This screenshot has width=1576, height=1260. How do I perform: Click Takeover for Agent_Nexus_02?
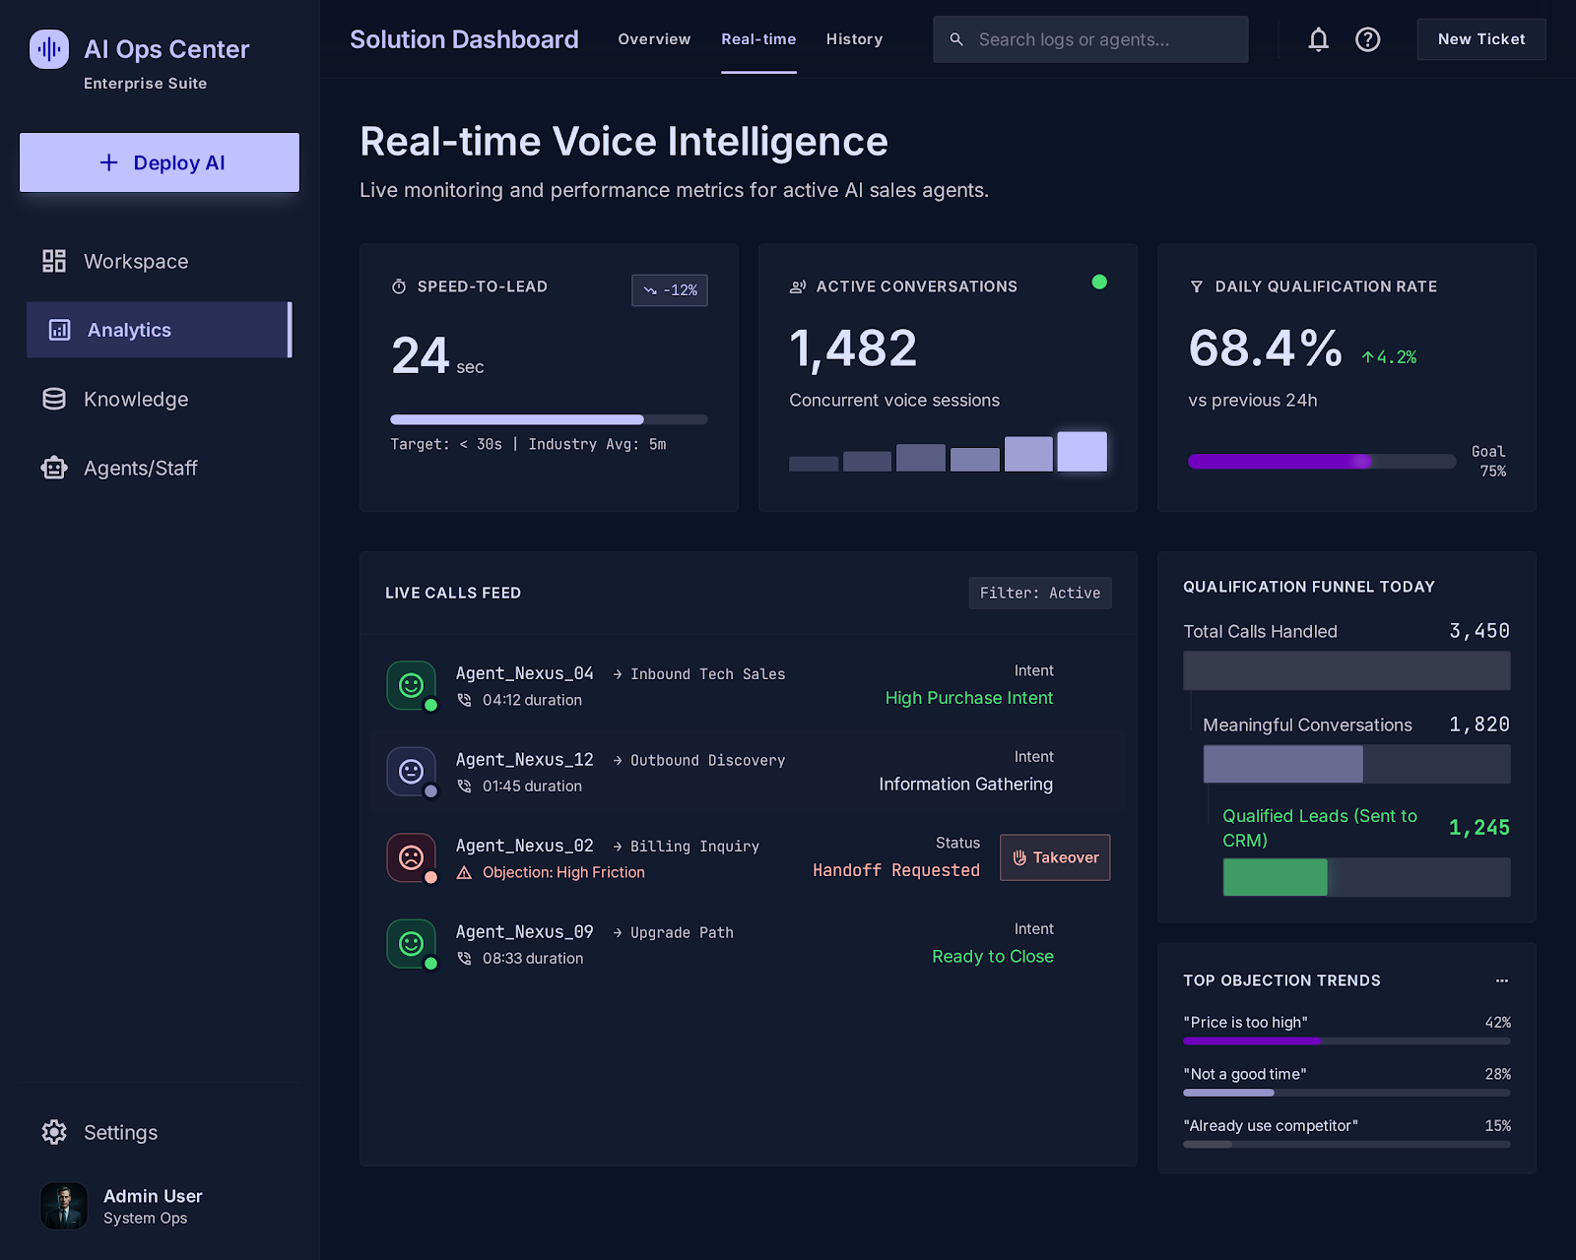pos(1055,857)
